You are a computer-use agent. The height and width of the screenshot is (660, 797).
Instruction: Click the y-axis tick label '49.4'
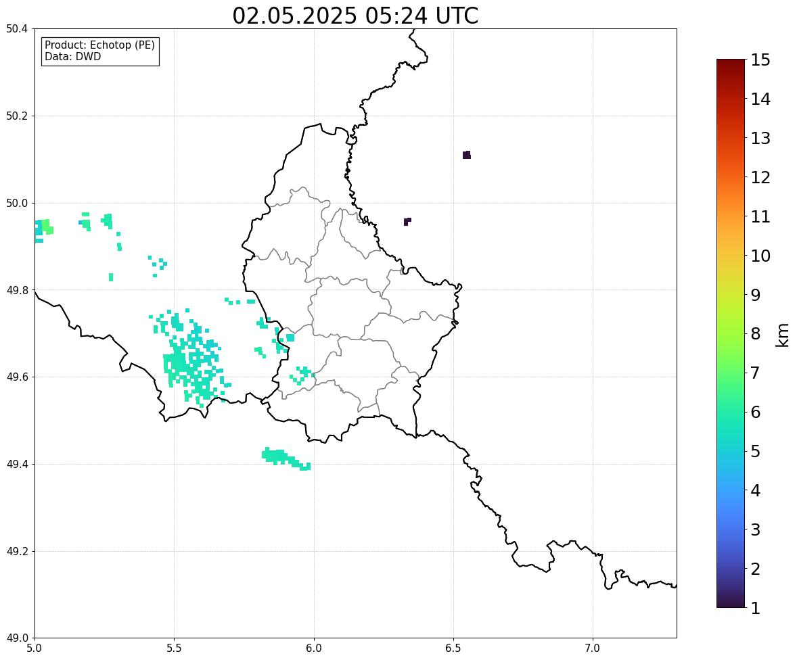[x=16, y=464]
